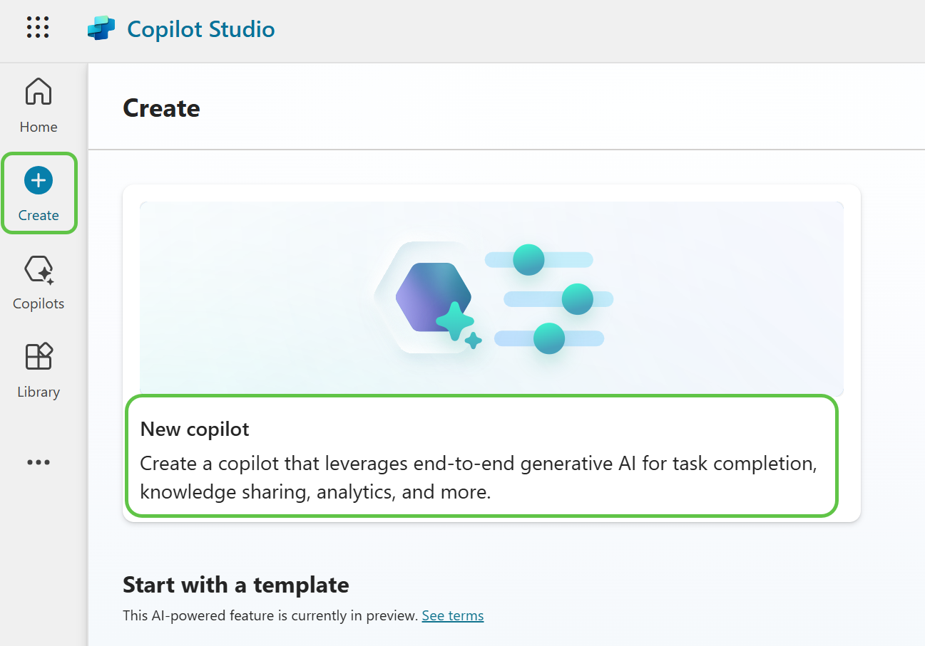Click the top slider knob in the illustration
925x646 pixels.
point(528,259)
